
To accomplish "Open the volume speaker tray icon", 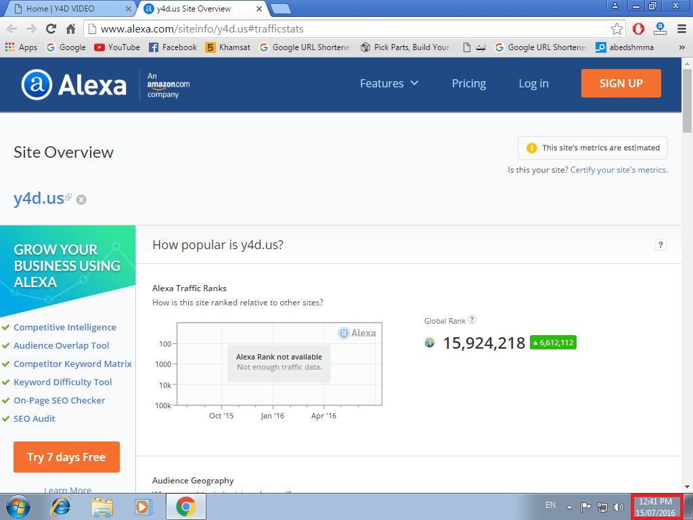I will point(619,506).
